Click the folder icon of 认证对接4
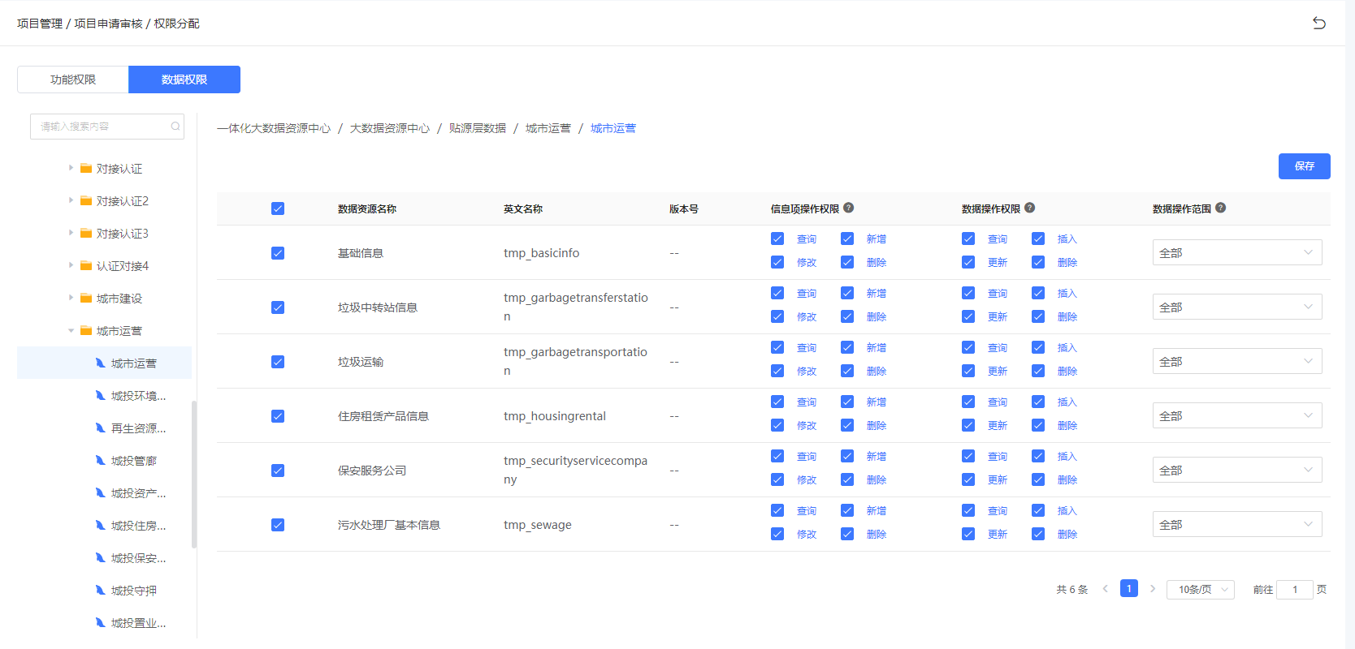The width and height of the screenshot is (1355, 649). tap(86, 265)
